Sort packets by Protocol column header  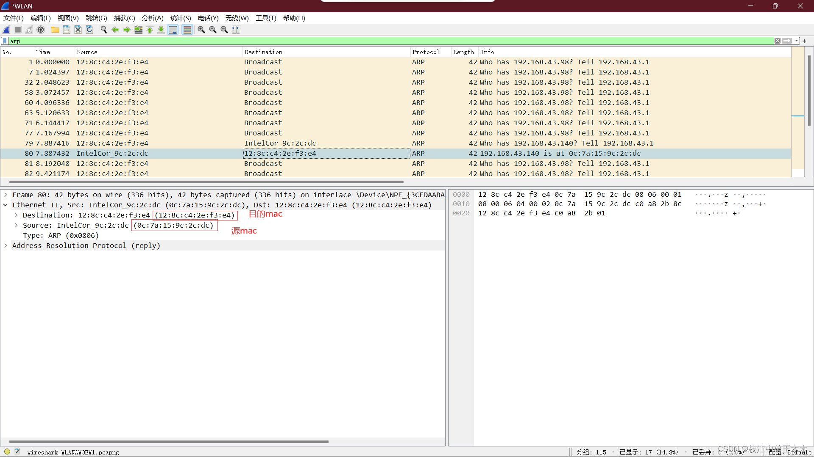tap(430, 52)
